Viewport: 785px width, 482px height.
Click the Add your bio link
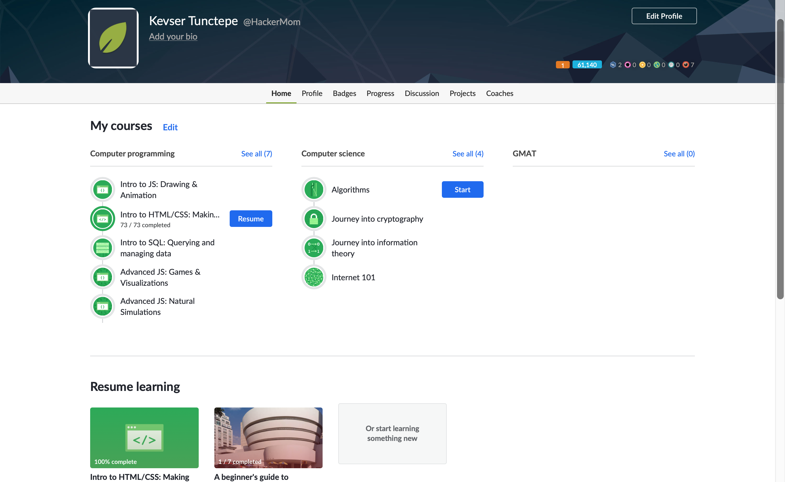pos(173,36)
